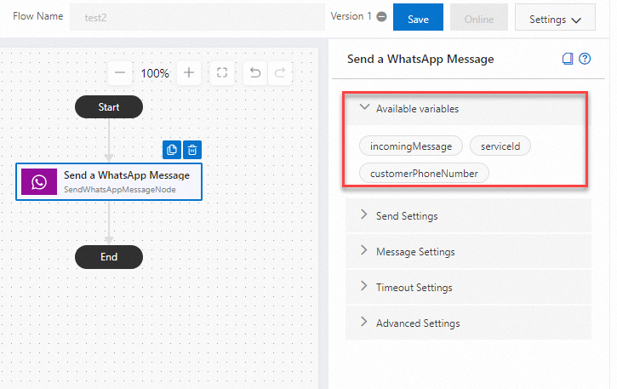This screenshot has height=389, width=617.
Task: Click the Online button
Action: point(479,17)
